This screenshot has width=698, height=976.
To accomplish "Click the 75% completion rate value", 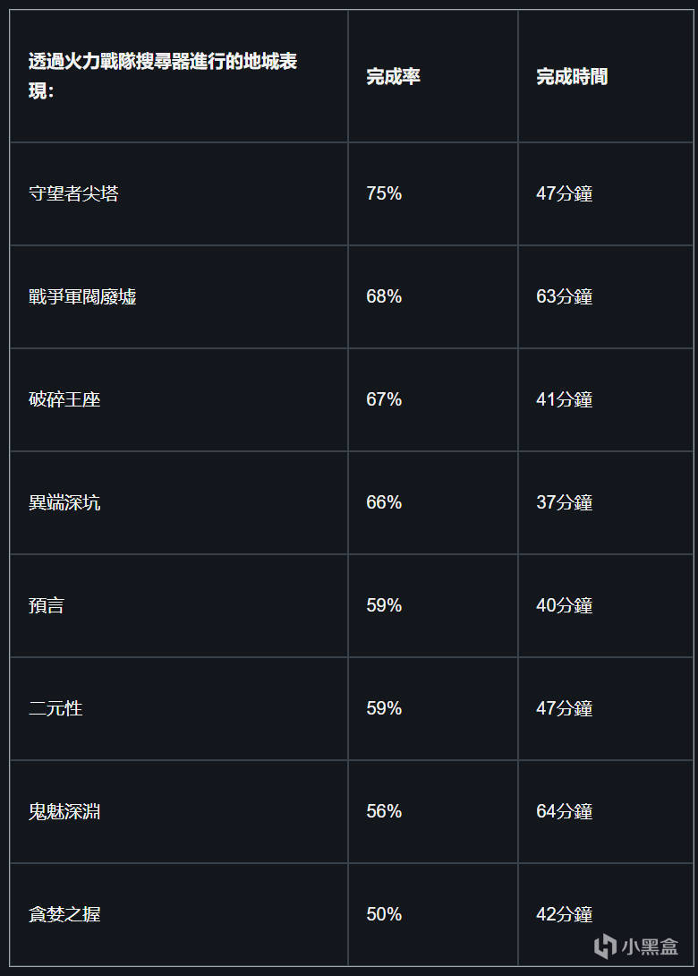I will pos(384,193).
